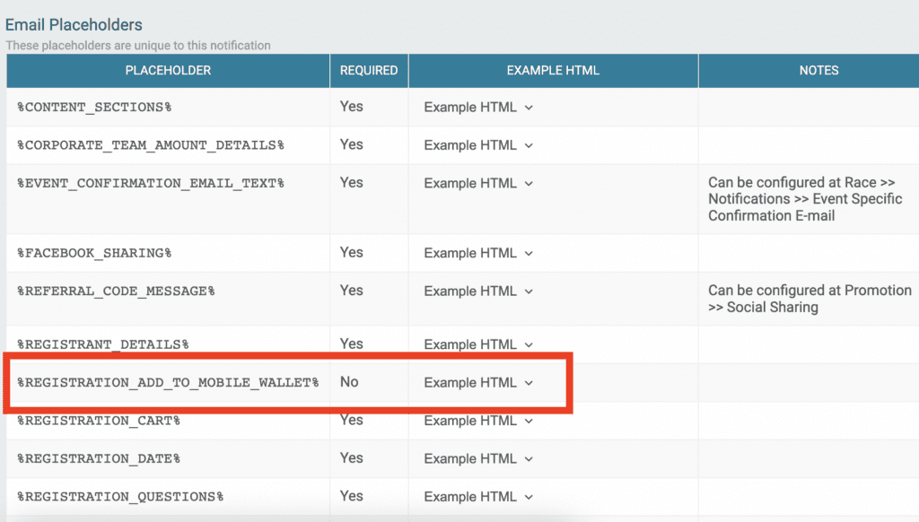Click the 'No' value for mobile wallet row

[x=349, y=382]
